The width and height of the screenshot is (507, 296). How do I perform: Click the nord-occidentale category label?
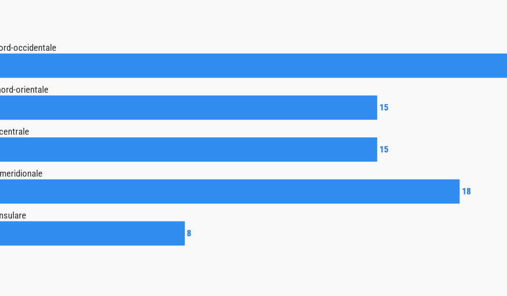pos(28,48)
